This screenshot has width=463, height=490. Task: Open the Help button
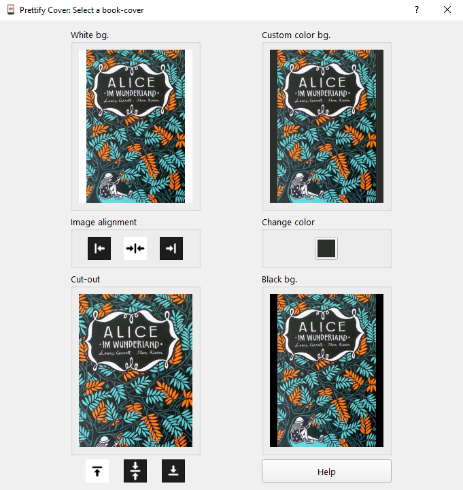pyautogui.click(x=326, y=471)
